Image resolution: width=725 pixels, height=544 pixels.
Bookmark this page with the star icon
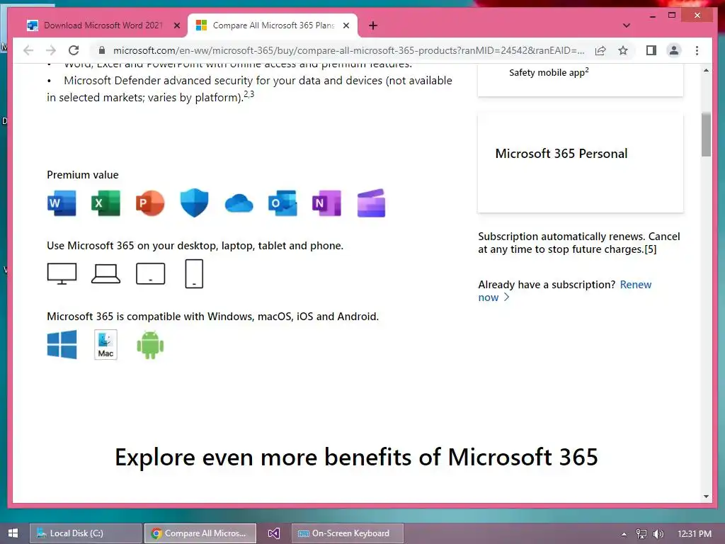pos(623,50)
